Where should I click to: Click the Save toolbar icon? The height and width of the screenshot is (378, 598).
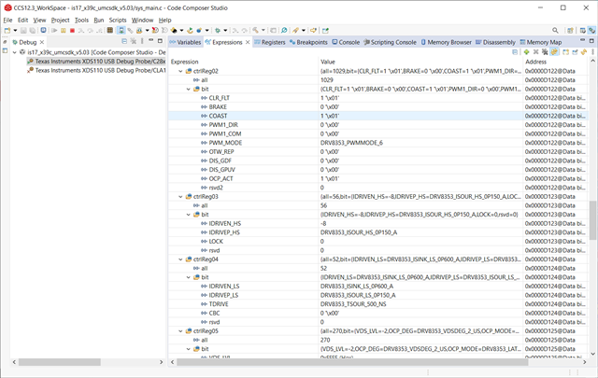point(23,30)
